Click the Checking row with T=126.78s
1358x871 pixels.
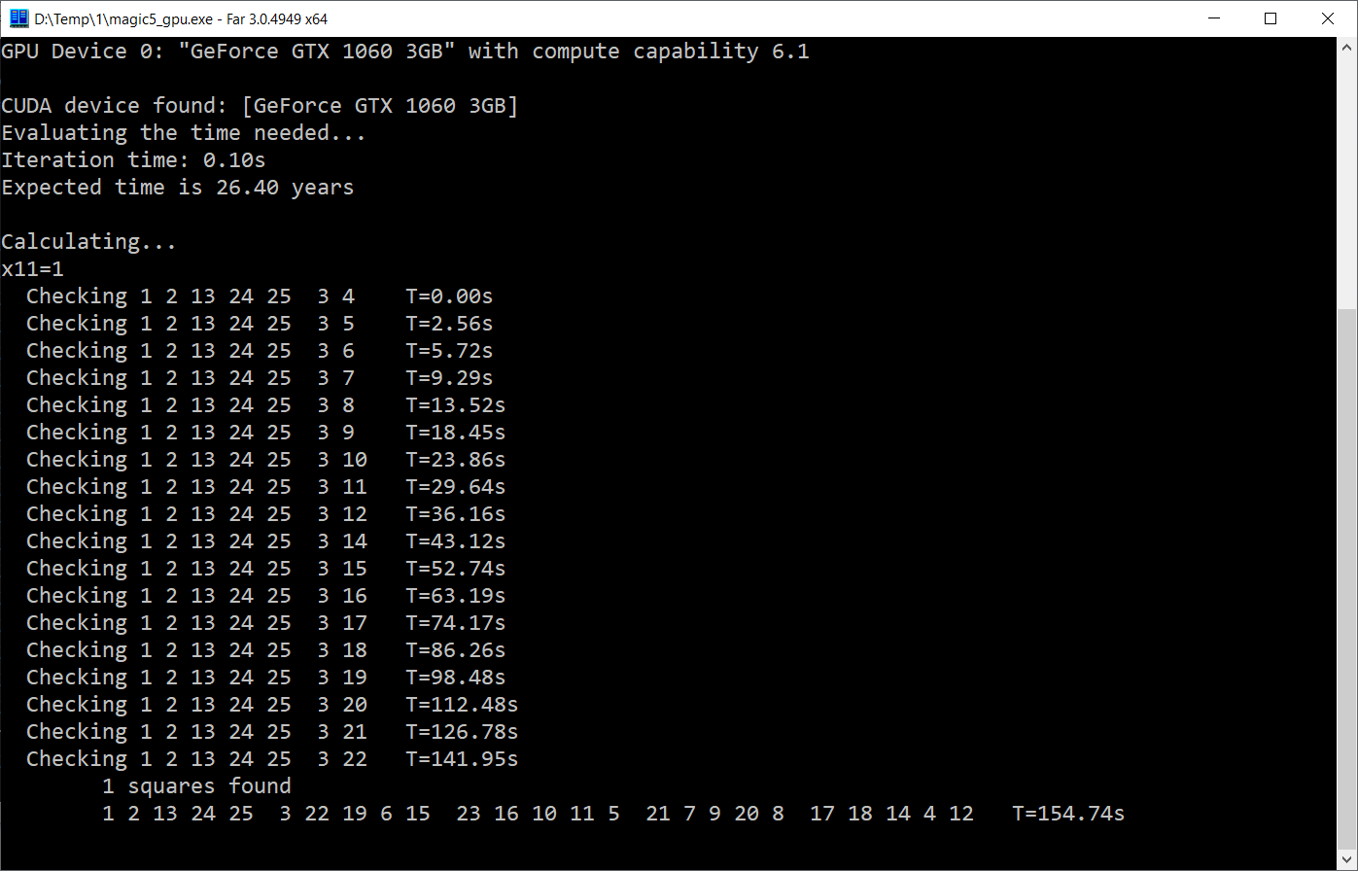pos(272,732)
